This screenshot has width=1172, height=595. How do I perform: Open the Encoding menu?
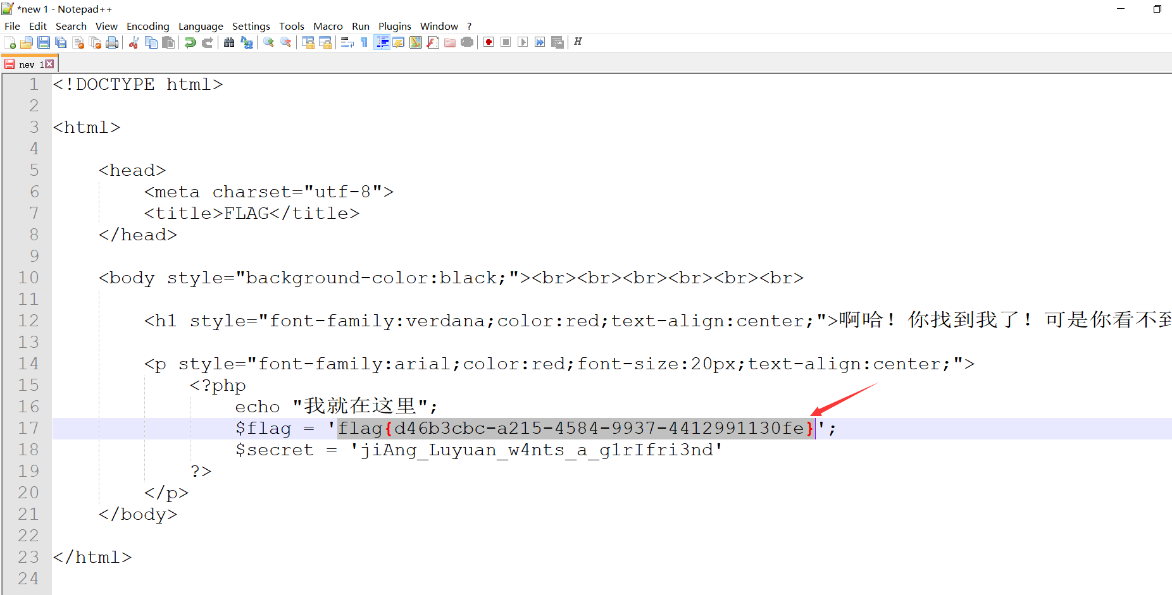[148, 26]
